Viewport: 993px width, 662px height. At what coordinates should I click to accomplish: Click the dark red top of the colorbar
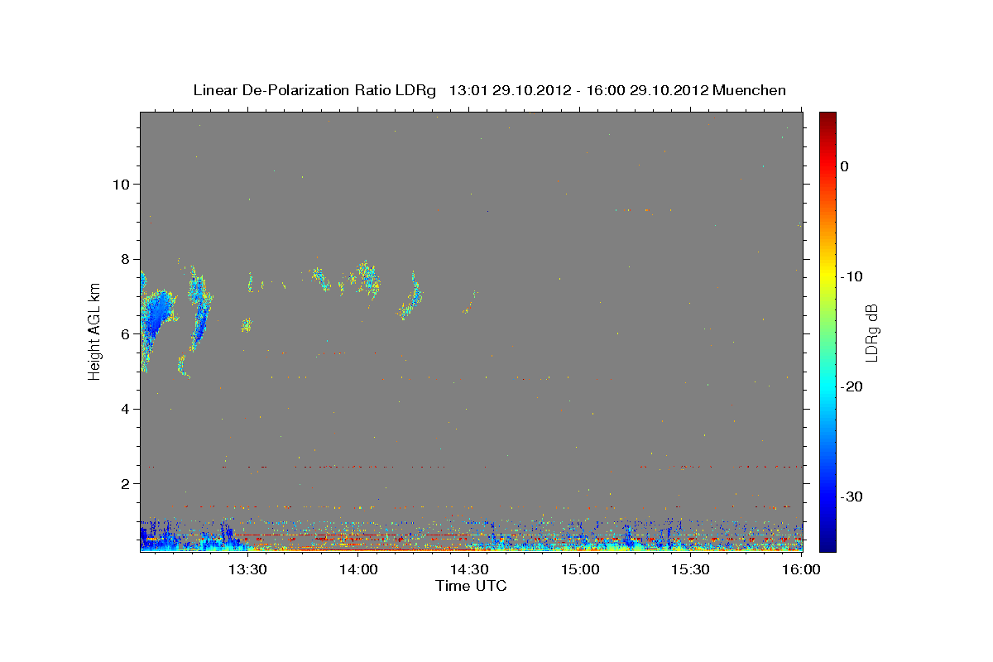827,120
